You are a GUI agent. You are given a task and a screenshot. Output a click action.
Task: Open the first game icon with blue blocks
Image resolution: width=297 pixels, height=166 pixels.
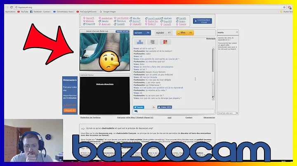(x=140, y=42)
